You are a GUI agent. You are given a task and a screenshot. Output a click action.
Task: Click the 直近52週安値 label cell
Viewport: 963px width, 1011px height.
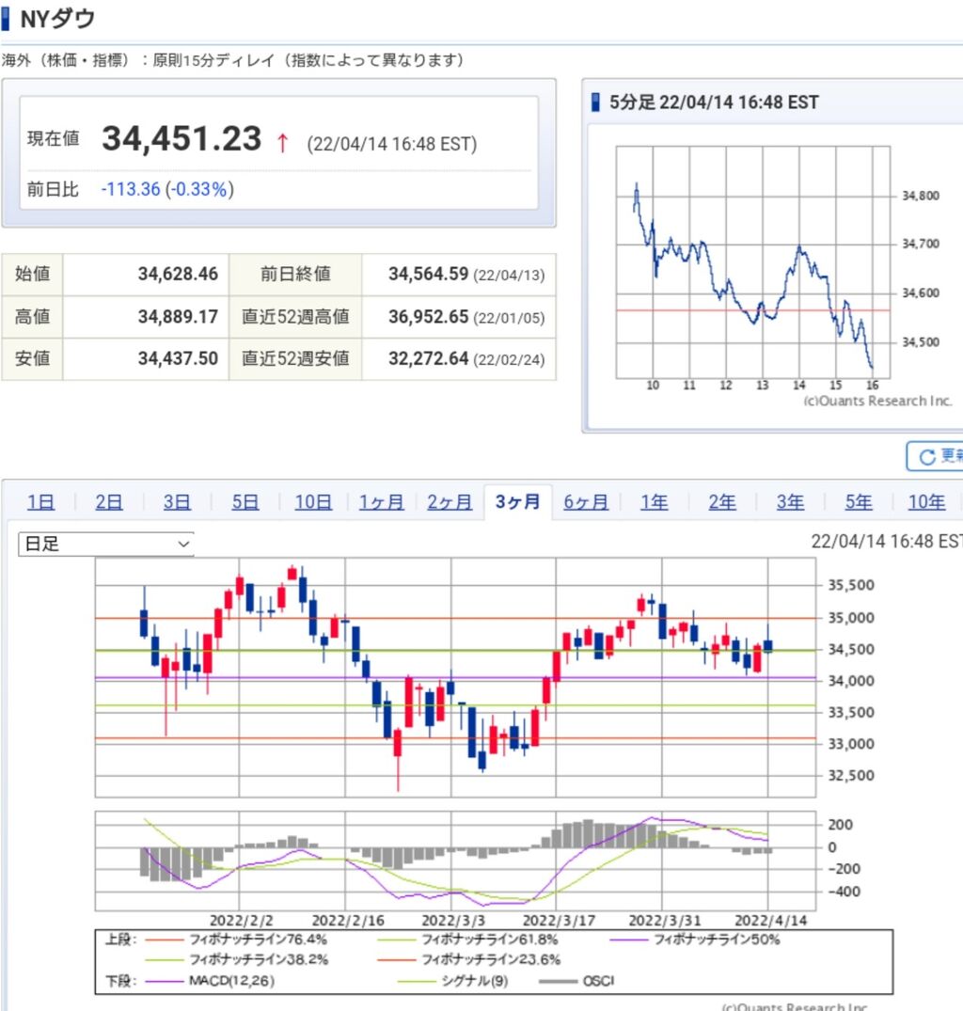(295, 358)
